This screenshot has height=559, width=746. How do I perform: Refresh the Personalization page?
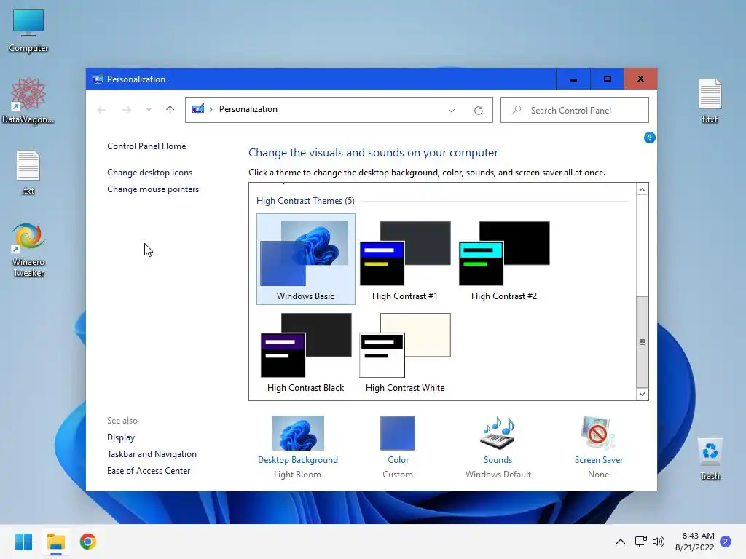click(479, 111)
